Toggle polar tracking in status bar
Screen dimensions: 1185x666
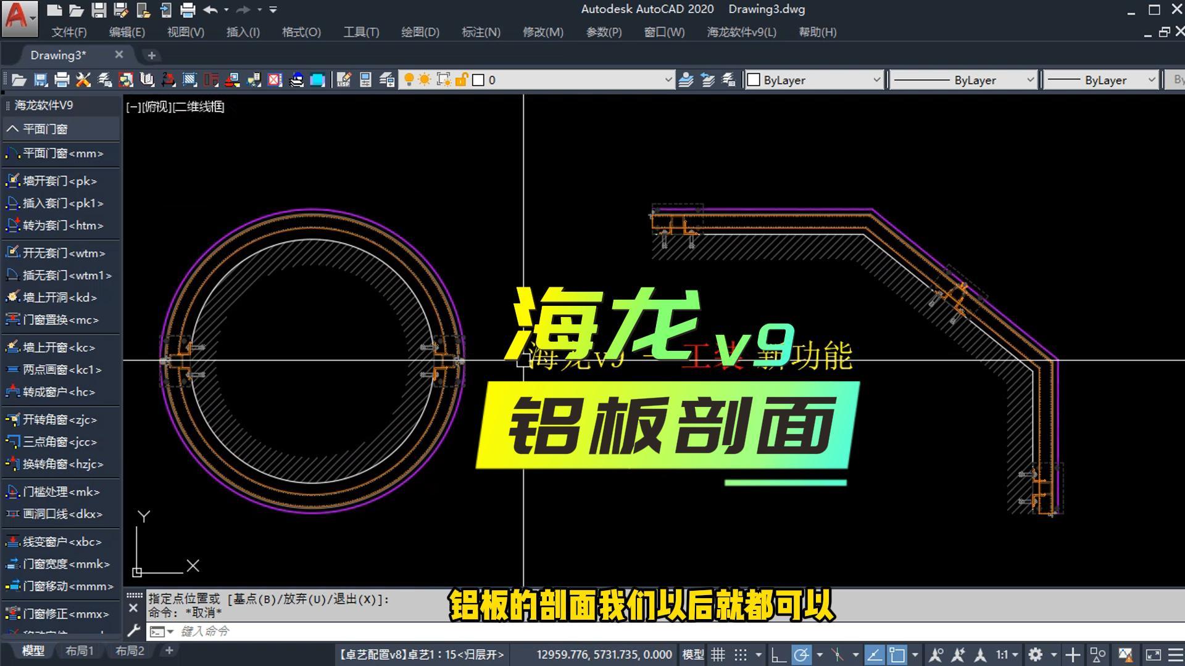tap(802, 655)
